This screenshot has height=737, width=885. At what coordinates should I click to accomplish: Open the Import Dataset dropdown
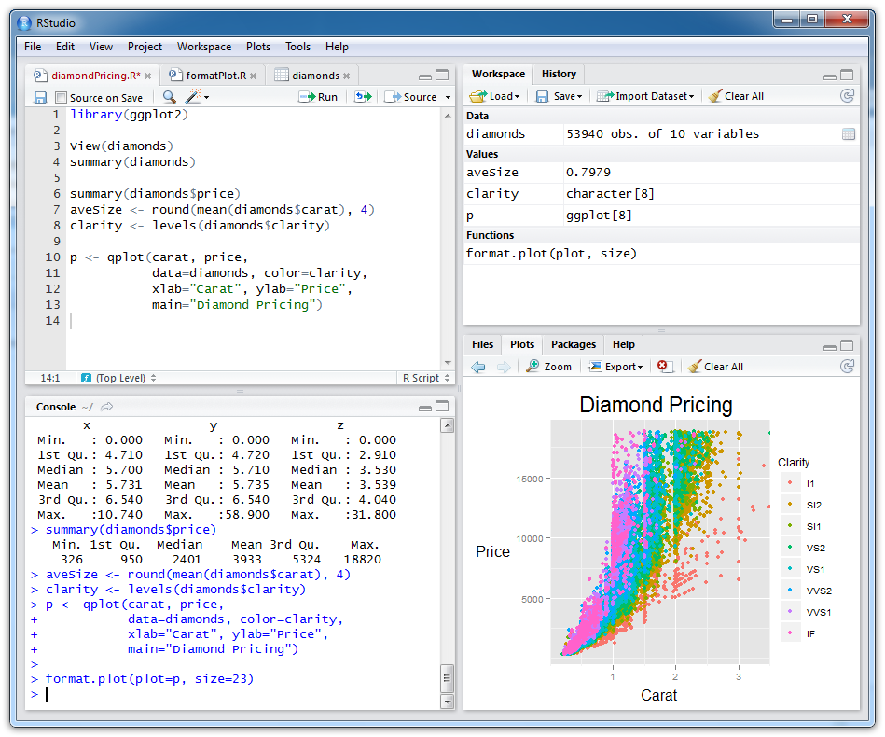pyautogui.click(x=645, y=96)
